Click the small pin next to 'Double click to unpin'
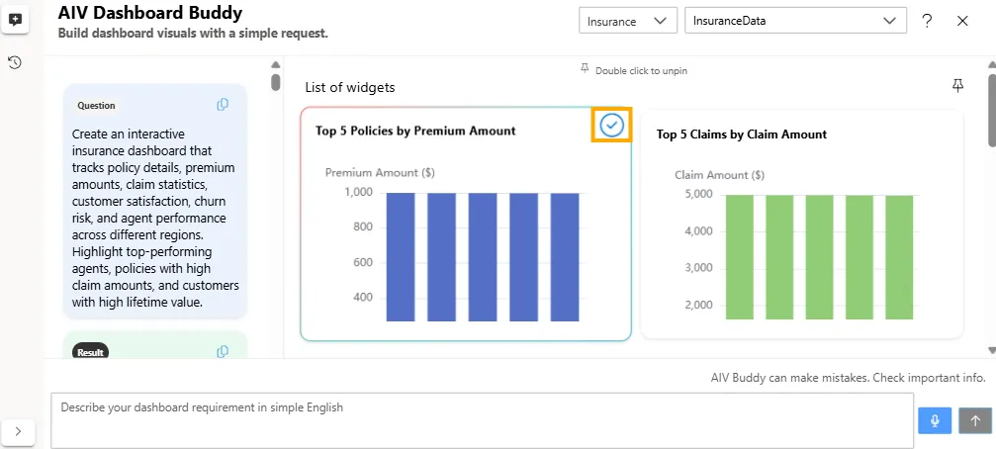 (585, 70)
